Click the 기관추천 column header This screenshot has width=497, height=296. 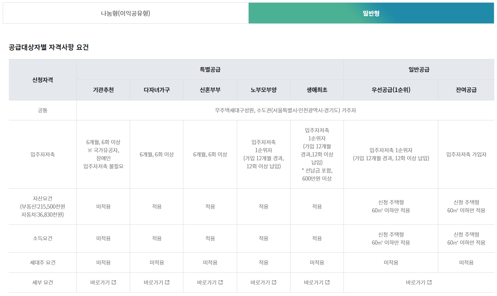pos(103,90)
